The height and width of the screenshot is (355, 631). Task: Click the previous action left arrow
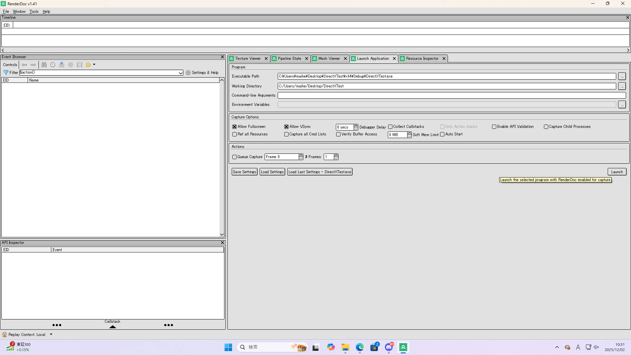coord(24,65)
